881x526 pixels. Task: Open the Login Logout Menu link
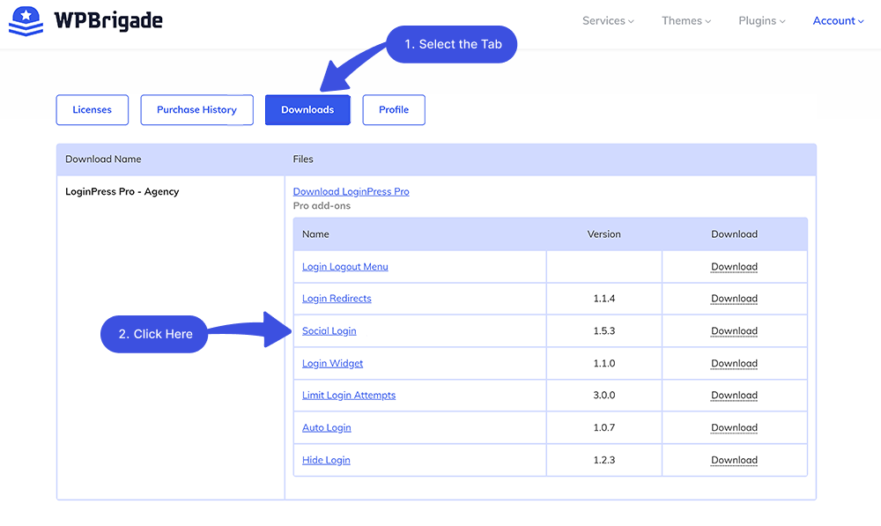coord(345,267)
